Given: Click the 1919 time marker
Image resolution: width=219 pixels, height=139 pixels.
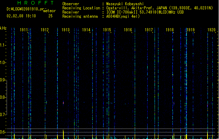Looking at the screenshot, I should tap(190, 30).
